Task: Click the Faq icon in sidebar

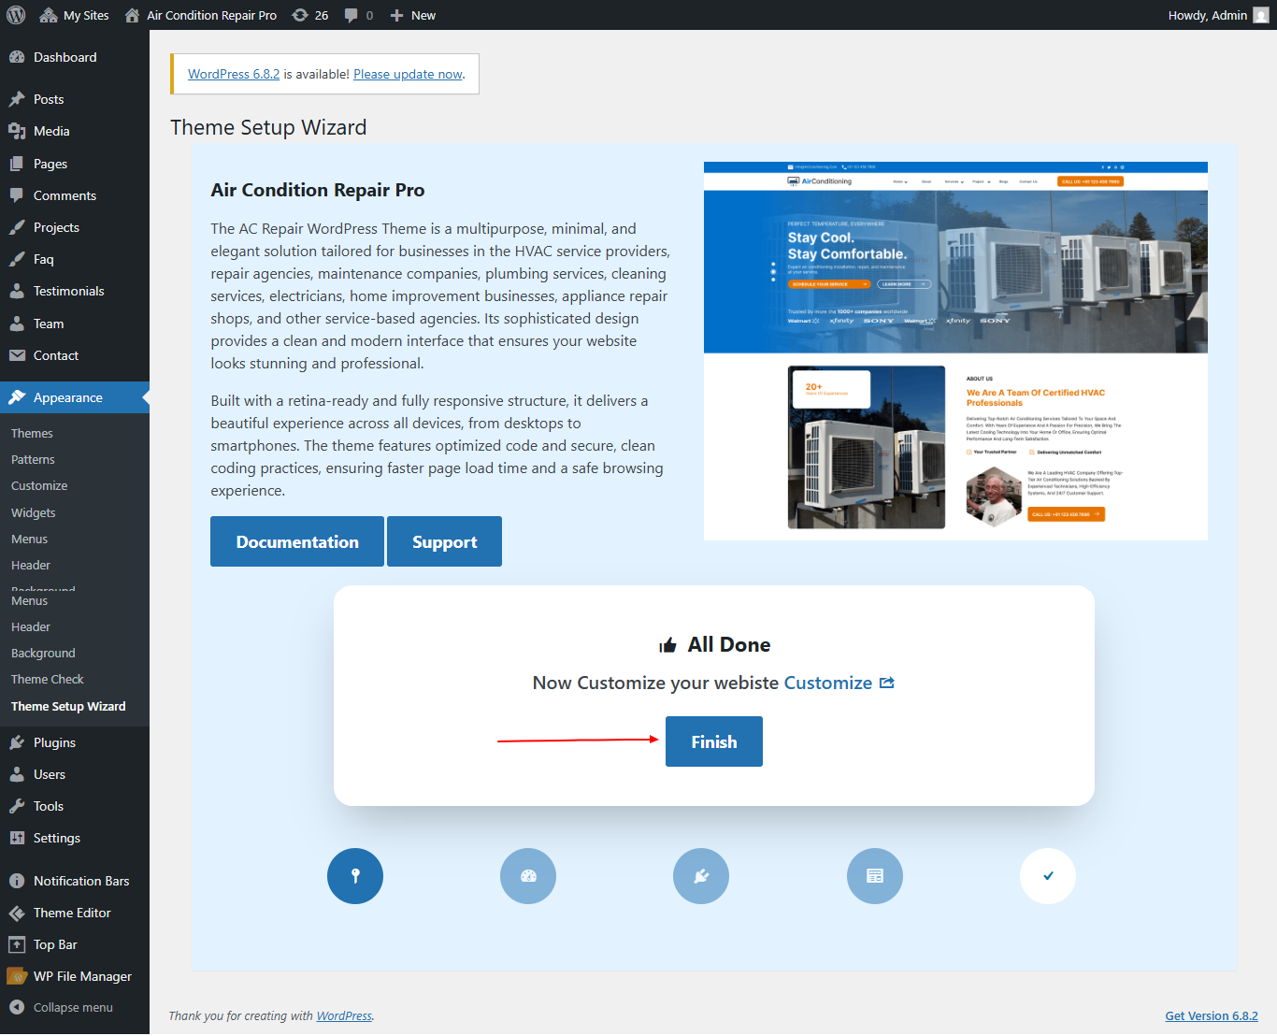Action: 17,259
